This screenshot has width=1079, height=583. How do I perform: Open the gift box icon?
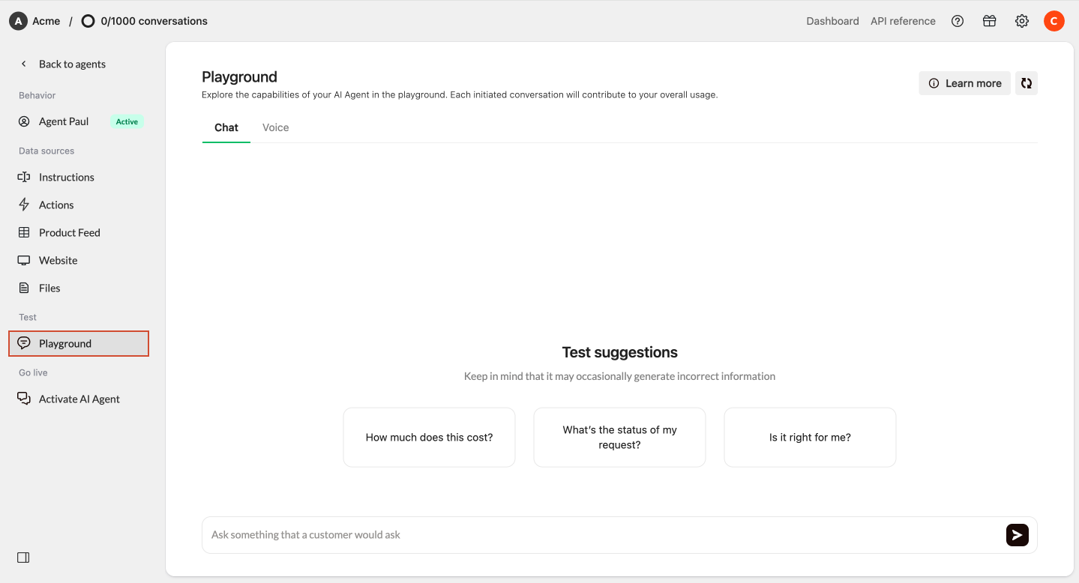click(990, 21)
